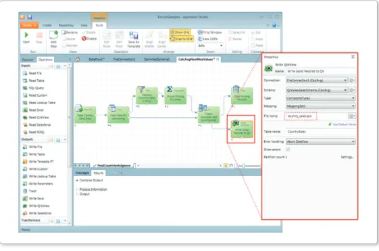The height and width of the screenshot is (251, 379).
Task: Select the Write Good Records to QV step
Action: (242, 129)
